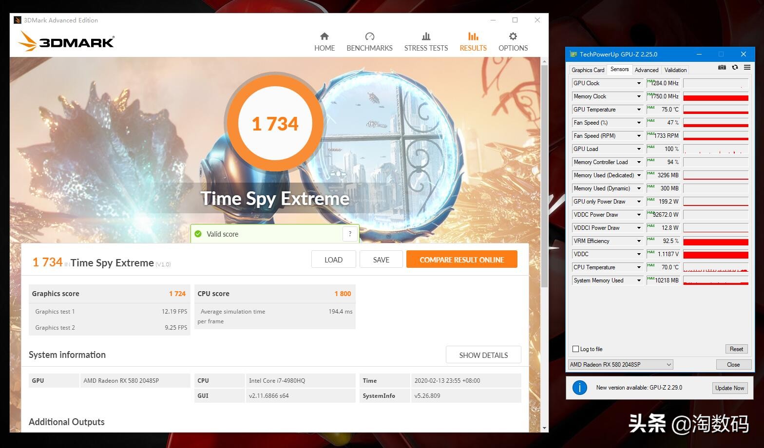This screenshot has width=764, height=448.
Task: Click the Graphics test 1 result 12.19 FPS
Action: coord(174,312)
